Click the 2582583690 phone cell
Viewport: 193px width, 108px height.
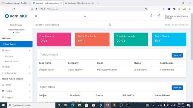(x=141, y=70)
